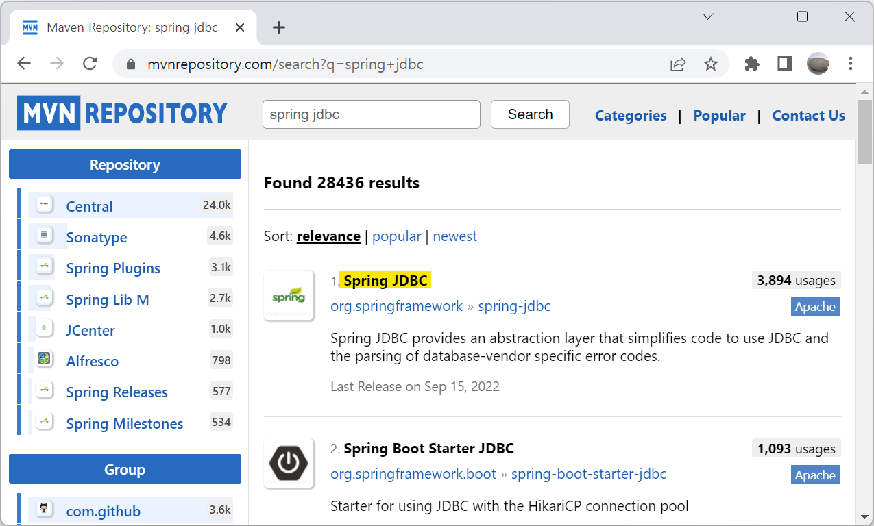Bookmark this page with the star

711,64
